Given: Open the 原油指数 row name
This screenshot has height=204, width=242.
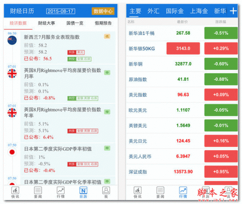Looking at the screenshot, I should (138, 80).
